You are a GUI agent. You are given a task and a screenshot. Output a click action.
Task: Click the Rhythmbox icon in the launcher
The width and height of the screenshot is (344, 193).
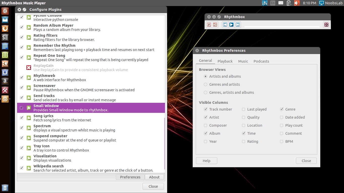click(5, 99)
